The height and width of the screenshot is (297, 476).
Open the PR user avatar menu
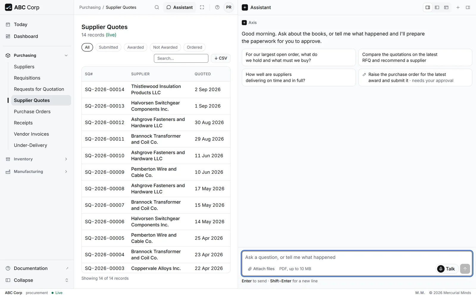click(x=229, y=7)
